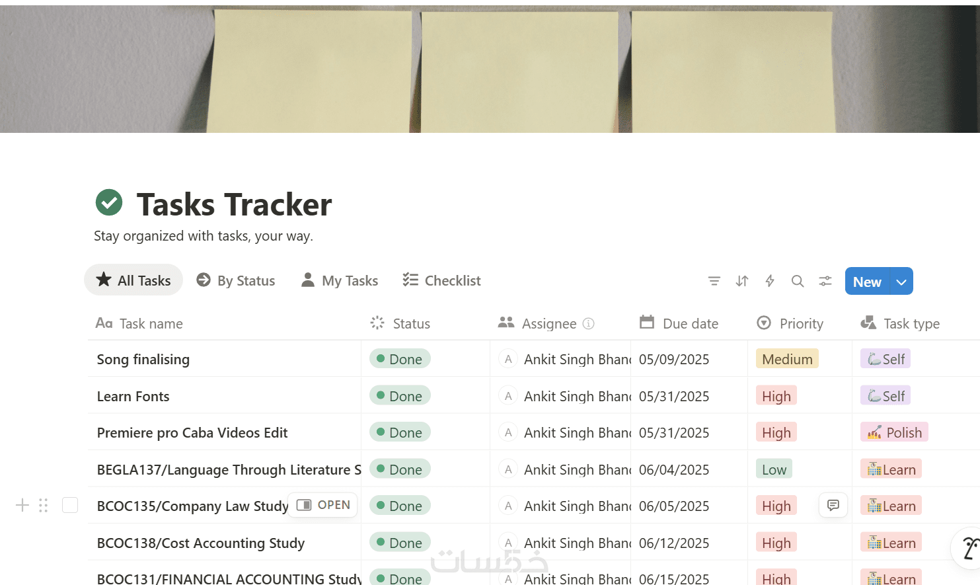Screen dimensions: 980x585
Task: Click the Due date column header
Action: click(689, 323)
